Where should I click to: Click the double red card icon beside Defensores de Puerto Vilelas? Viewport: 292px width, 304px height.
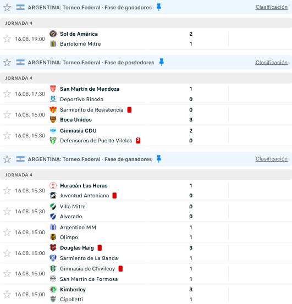coord(138,140)
